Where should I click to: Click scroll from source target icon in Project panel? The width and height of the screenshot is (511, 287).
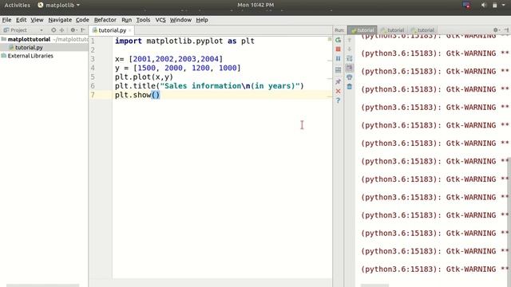(53, 30)
